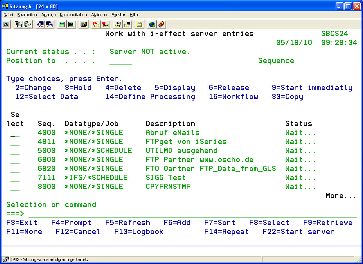Click the stop macro recording icon
Viewport: 363px width, 264px height.
point(105,24)
